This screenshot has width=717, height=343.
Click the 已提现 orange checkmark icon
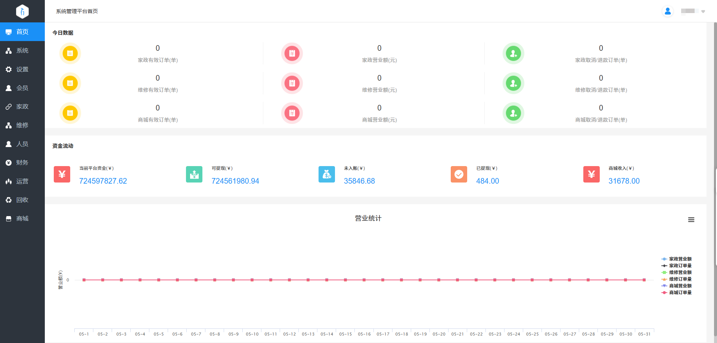coord(459,174)
